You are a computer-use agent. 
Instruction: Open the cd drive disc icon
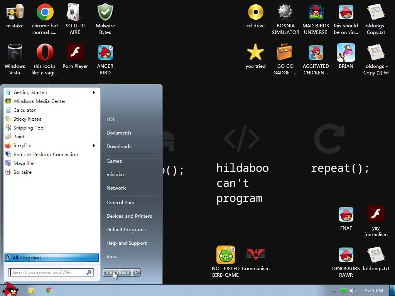coord(256,12)
